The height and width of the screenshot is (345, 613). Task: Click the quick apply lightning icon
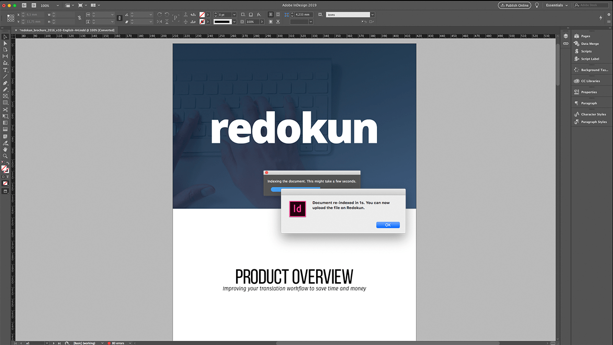[x=601, y=17]
